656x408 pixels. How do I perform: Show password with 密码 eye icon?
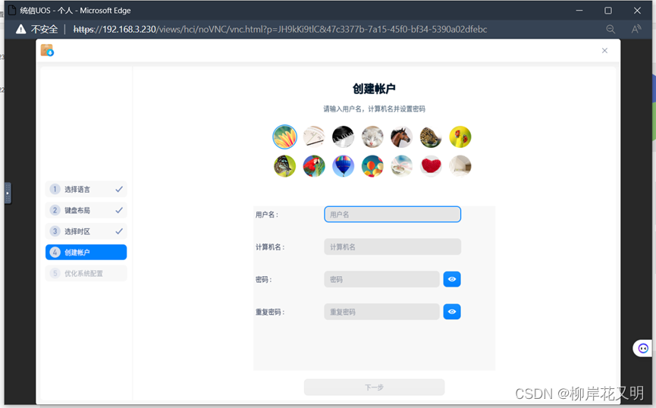point(452,279)
